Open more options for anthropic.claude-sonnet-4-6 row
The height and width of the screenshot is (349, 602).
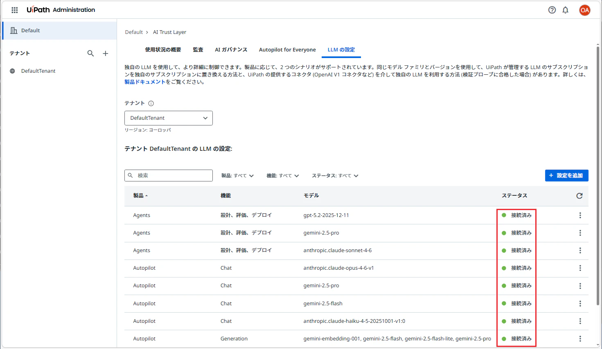click(x=580, y=251)
